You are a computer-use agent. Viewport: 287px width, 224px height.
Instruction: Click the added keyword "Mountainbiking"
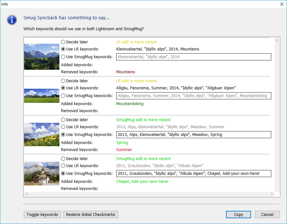[x=130, y=104]
